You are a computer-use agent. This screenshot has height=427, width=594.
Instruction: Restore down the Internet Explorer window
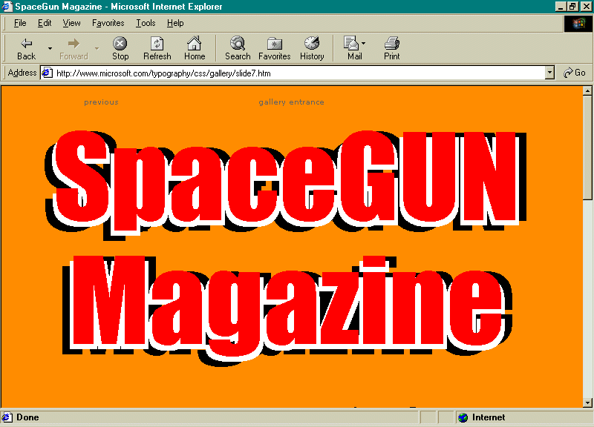tap(572, 7)
